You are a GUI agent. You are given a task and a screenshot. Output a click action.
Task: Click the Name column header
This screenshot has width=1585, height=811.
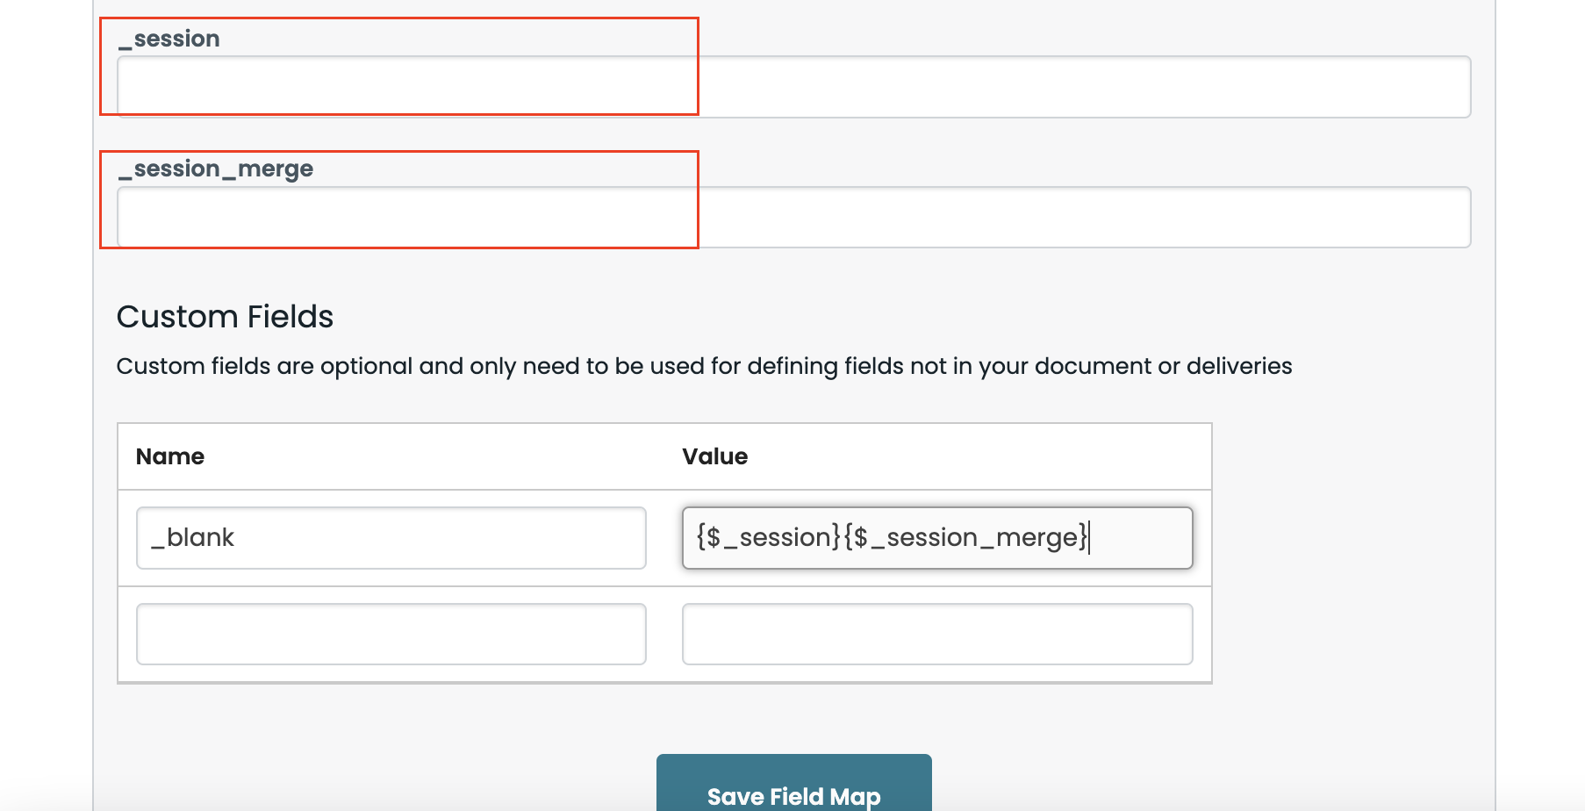169,456
